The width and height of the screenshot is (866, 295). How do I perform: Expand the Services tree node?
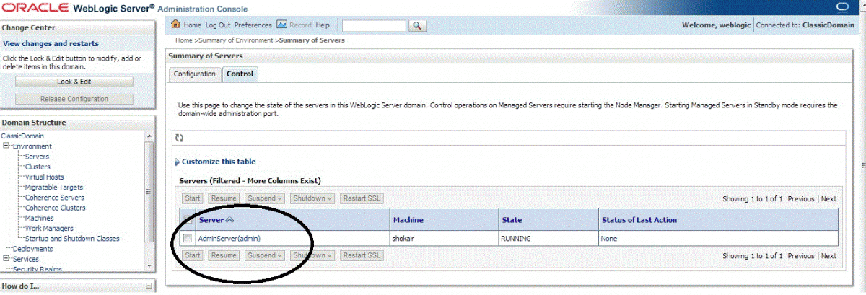[x=6, y=259]
